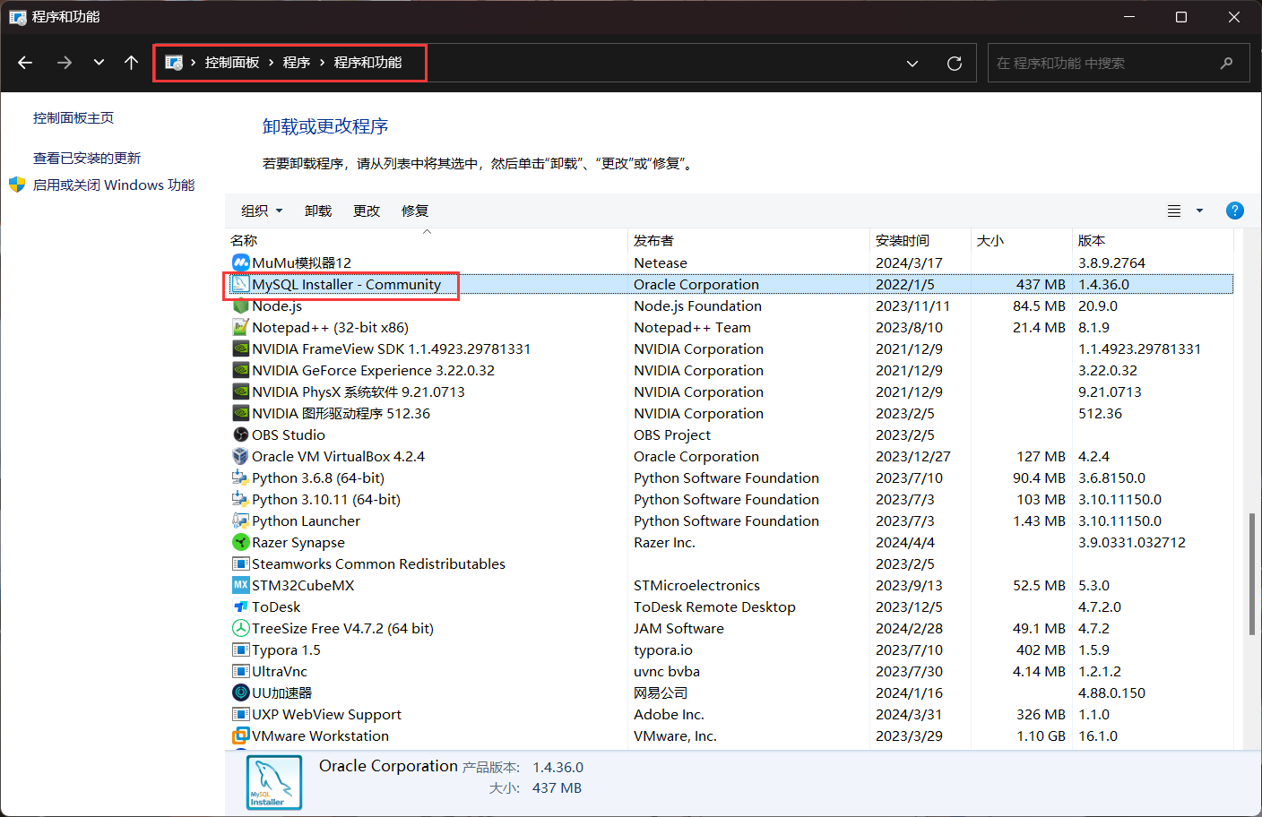Sort by the 大小 column header
1262x817 pixels.
(x=1021, y=240)
